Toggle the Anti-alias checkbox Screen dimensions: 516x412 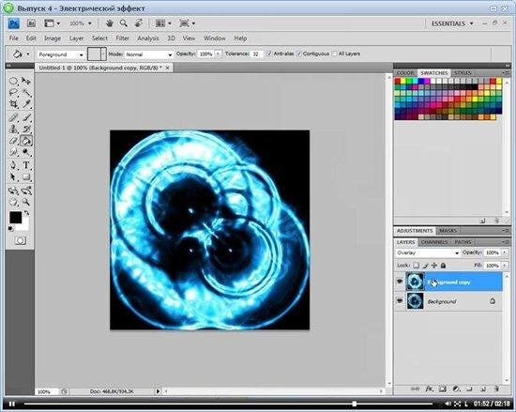coord(270,53)
